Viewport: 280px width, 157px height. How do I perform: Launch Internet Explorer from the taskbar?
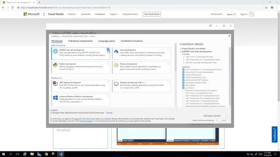25,154
